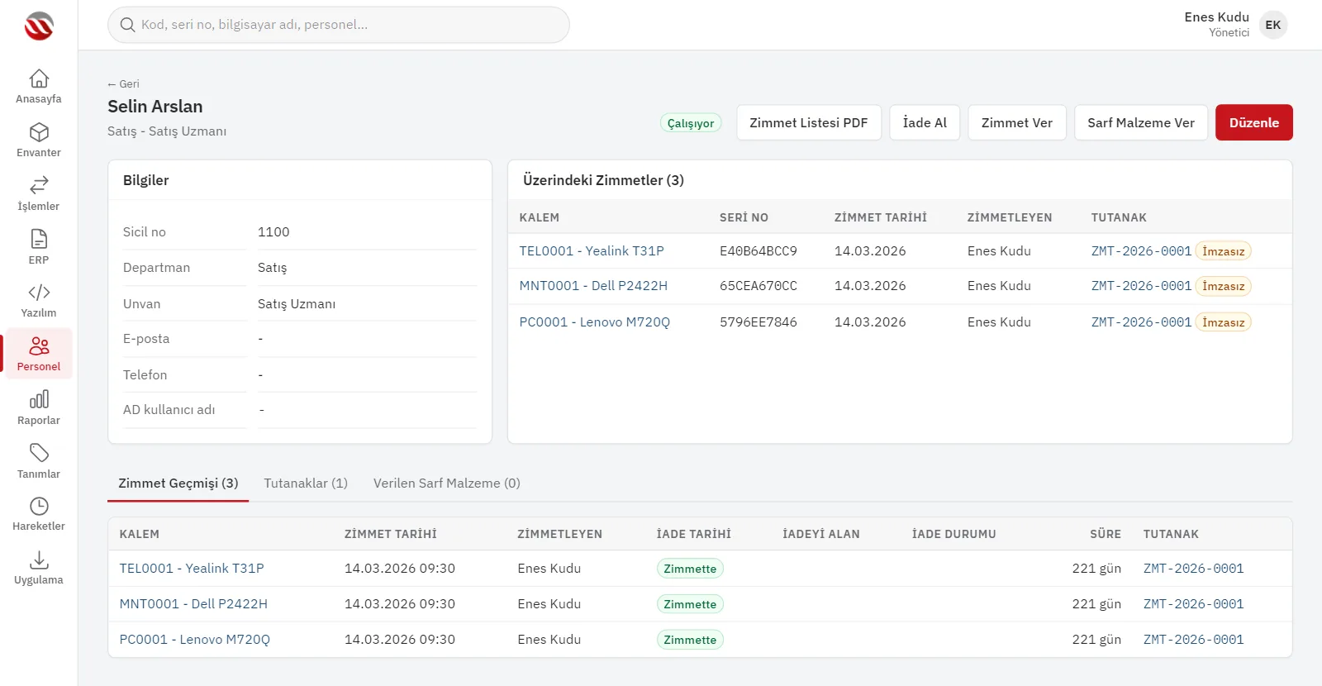Open PC0001 - Lenovo M720Q in Üzerindeki Zimmetler
Viewport: 1322px width, 686px height.
click(x=595, y=322)
